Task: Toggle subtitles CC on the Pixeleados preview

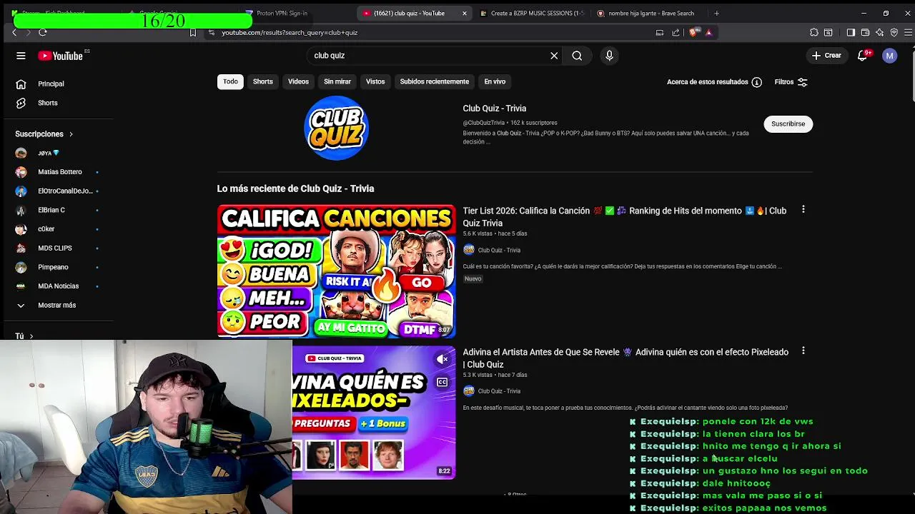Action: 442,382
